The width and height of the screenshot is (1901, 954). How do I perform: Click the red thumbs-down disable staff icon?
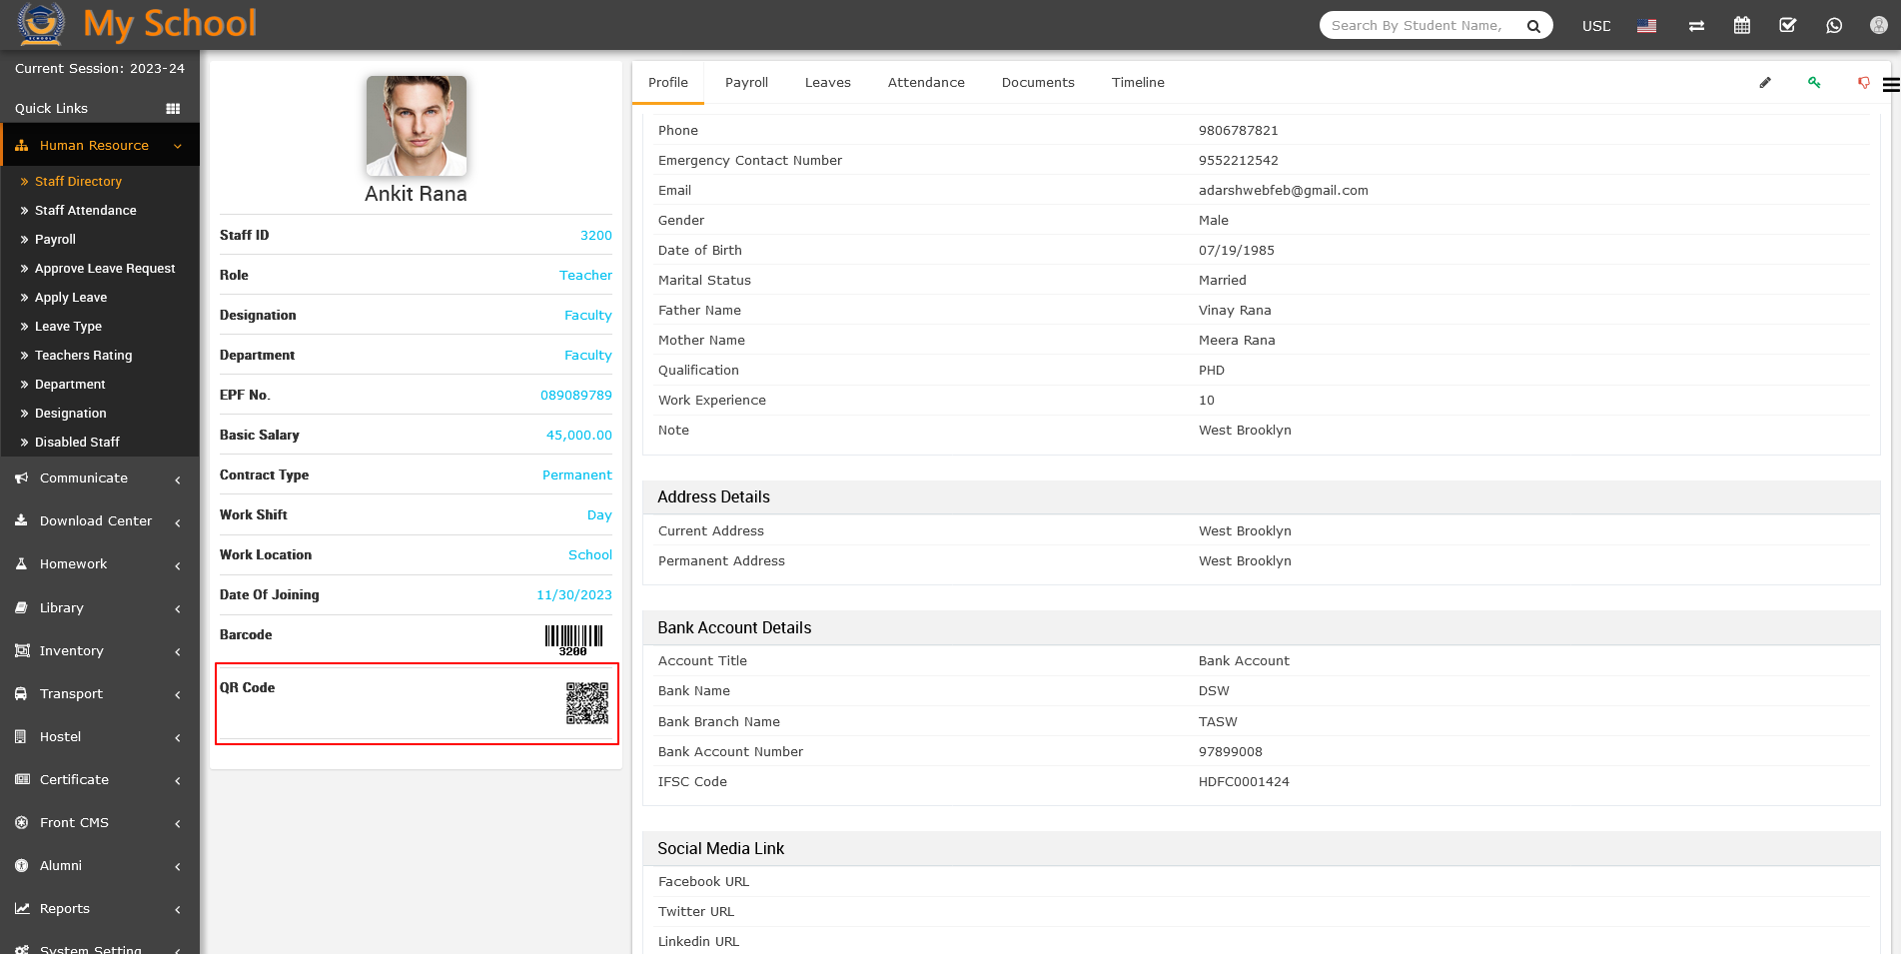click(1863, 83)
